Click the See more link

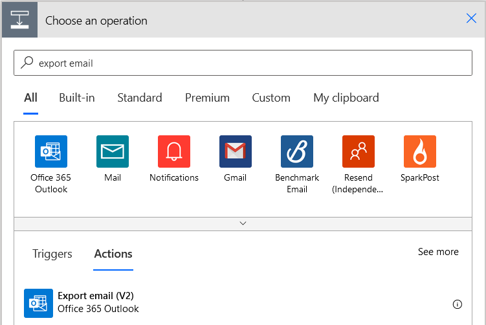click(x=438, y=251)
